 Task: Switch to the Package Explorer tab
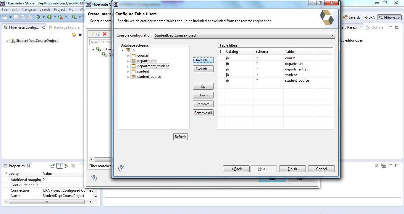[x=64, y=27]
